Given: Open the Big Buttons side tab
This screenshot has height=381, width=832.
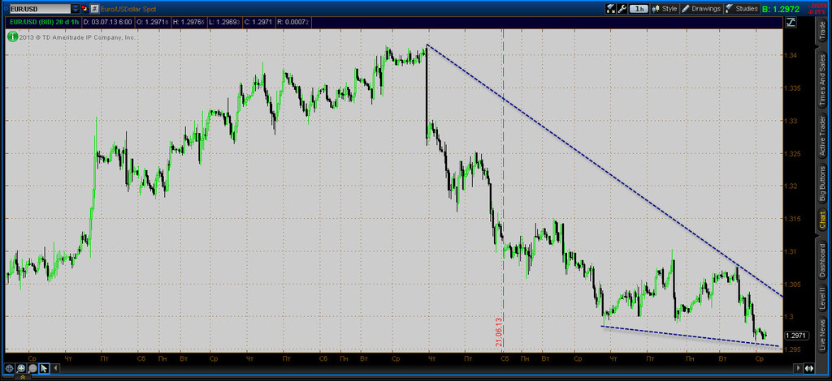Looking at the screenshot, I should (822, 184).
